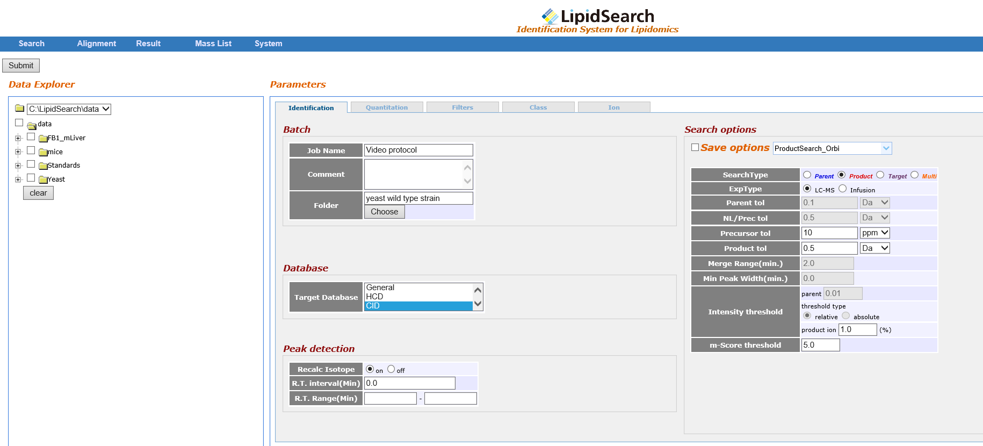Select relative threshold type
This screenshot has width=983, height=446.
(x=807, y=316)
